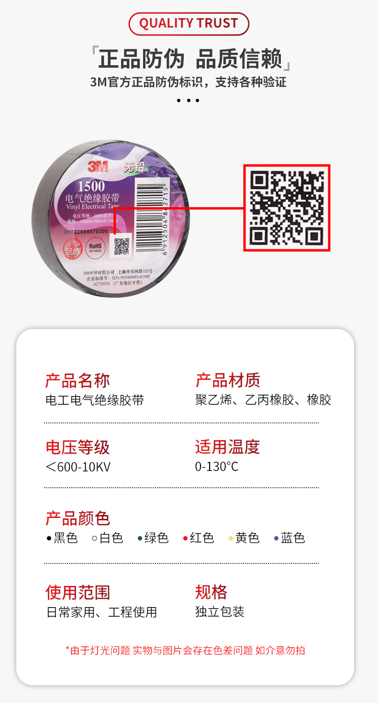
Task: Click the 电压等级 heading
Action: pos(78,447)
